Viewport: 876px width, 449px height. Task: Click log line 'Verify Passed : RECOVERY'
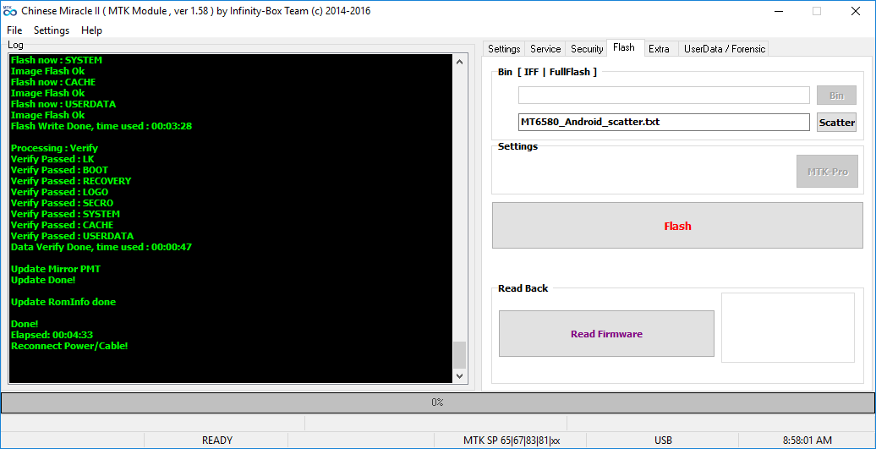[71, 181]
